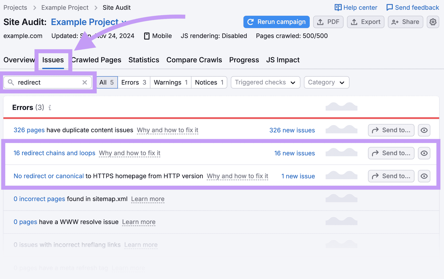Clear the redirect search with the X icon
This screenshot has width=444, height=279.
85,82
